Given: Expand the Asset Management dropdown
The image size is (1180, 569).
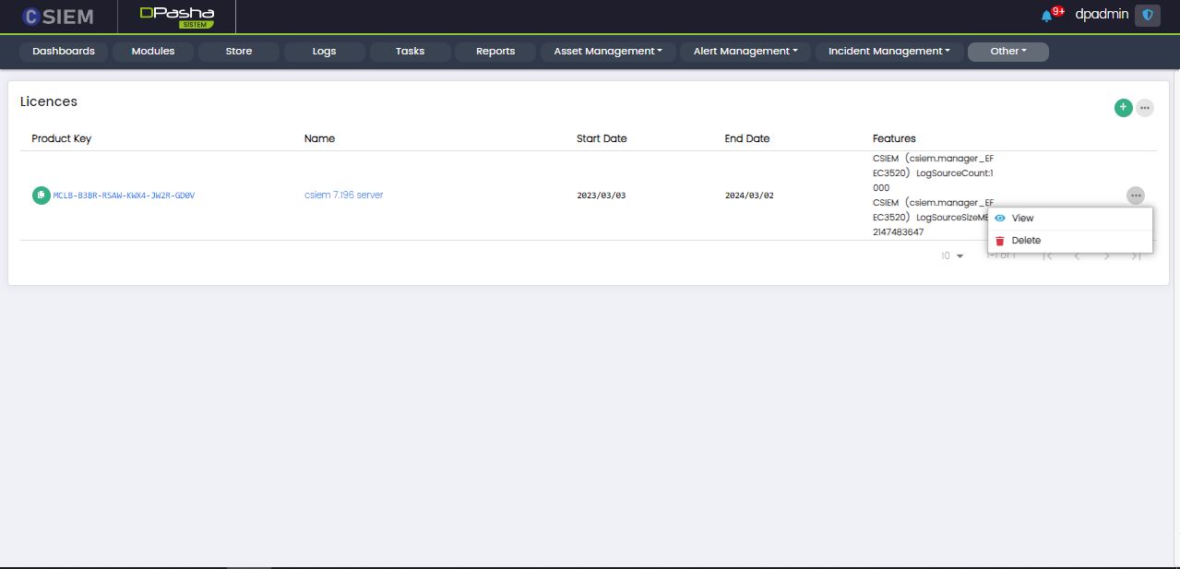Looking at the screenshot, I should coord(608,52).
